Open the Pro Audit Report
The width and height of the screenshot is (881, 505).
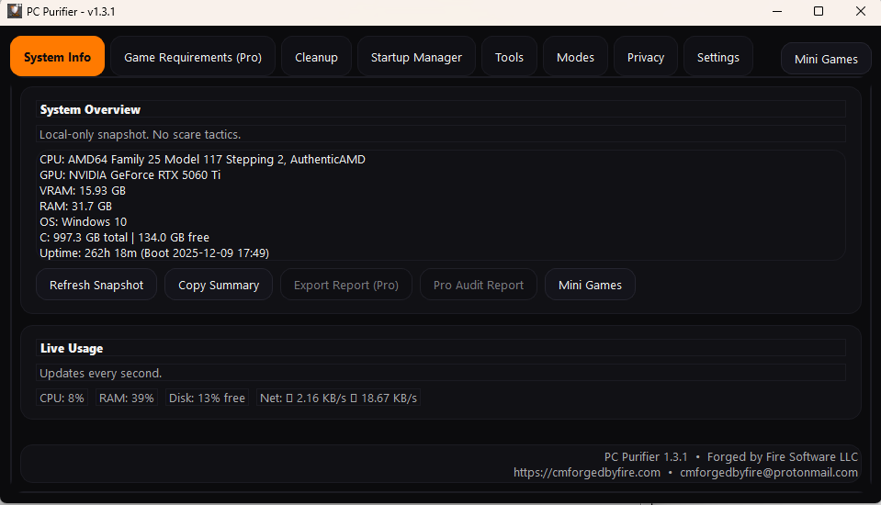(x=478, y=285)
